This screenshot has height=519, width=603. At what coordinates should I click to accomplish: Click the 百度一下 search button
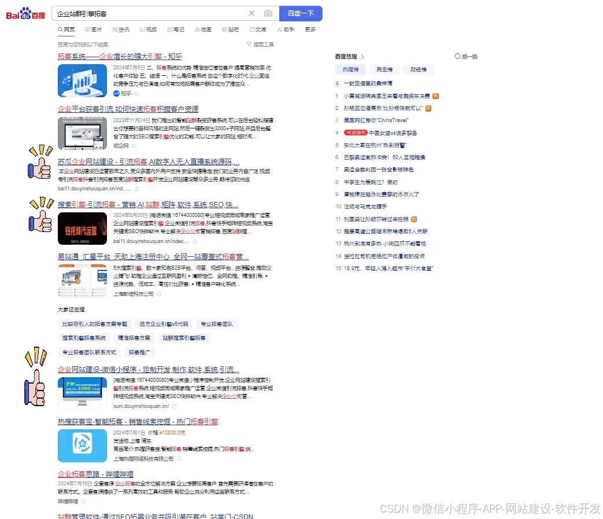(x=301, y=13)
